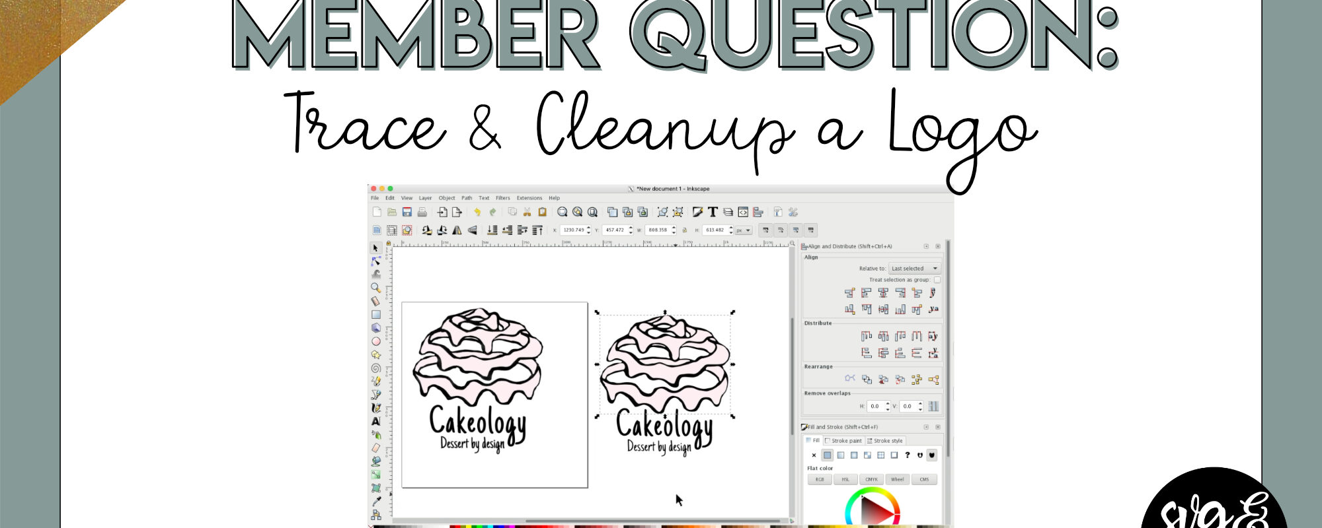Click the CMS color mode button

coord(924,480)
